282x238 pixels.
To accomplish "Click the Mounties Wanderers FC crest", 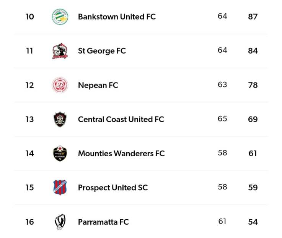I will [x=60, y=154].
